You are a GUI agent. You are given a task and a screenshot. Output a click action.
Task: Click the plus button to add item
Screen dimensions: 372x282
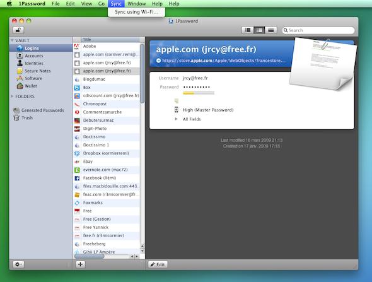(81, 264)
